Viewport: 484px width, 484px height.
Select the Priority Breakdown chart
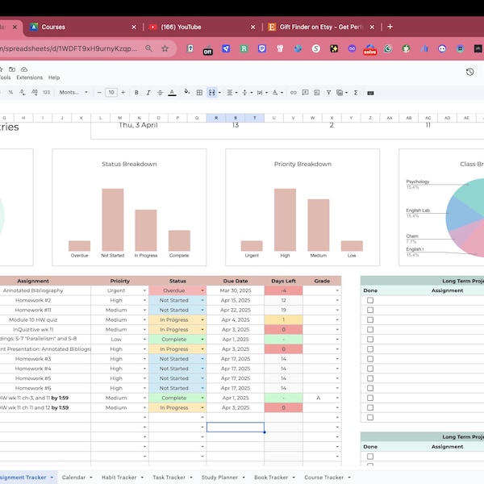coord(302,207)
